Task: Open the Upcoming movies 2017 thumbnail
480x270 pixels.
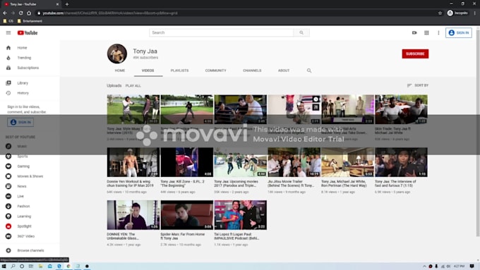Action: [x=240, y=162]
